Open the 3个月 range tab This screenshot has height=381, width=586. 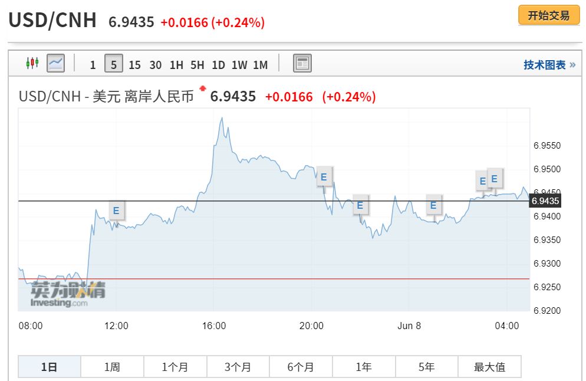pyautogui.click(x=238, y=367)
